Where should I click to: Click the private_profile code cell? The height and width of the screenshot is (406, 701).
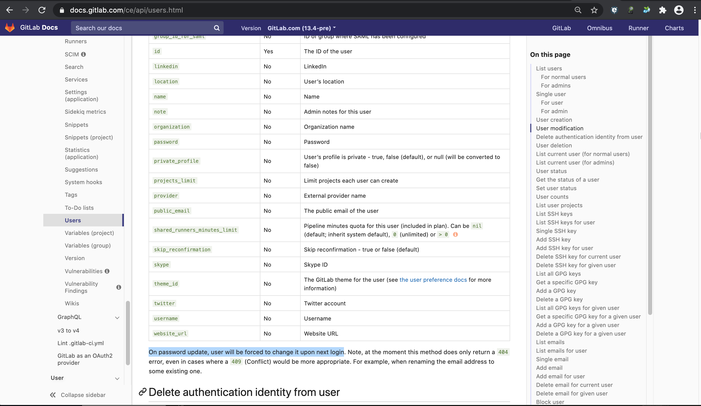(x=176, y=161)
